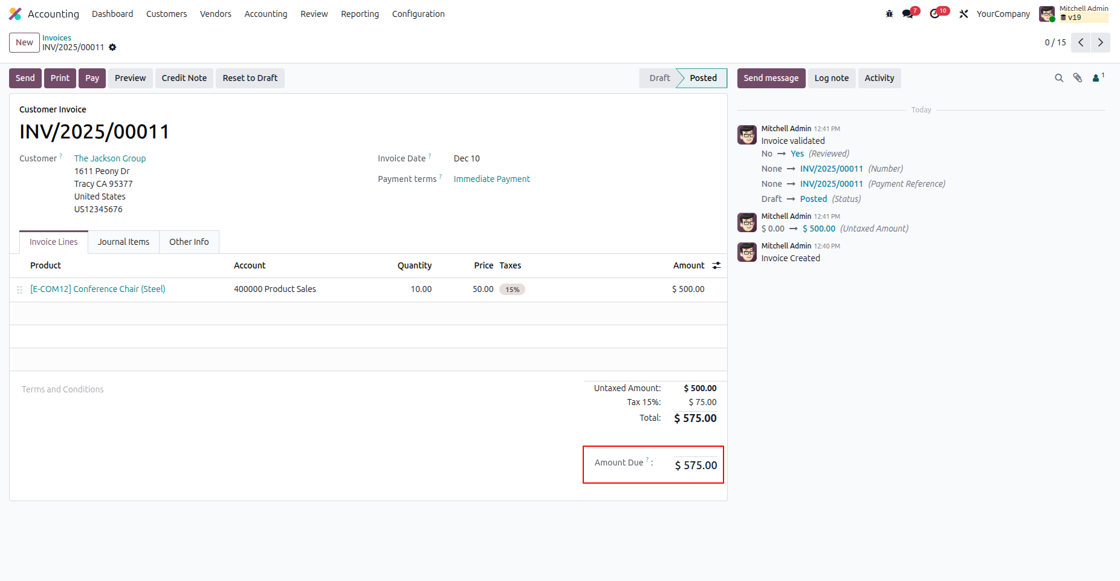Open the YourCompany company switcher

(1003, 14)
